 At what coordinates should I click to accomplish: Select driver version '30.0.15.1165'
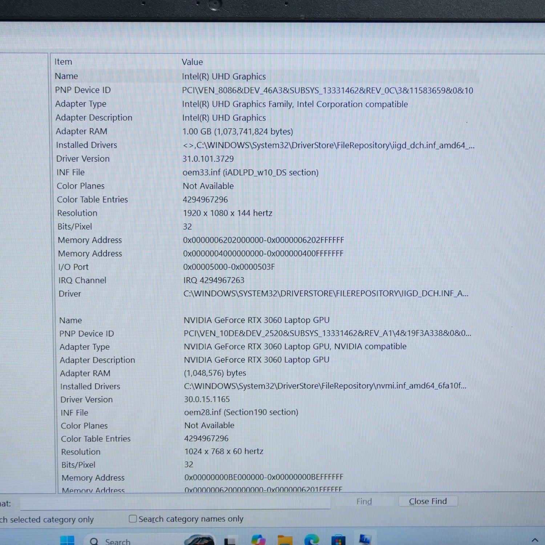(x=207, y=399)
